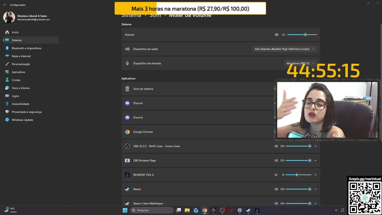Click the Sons do sistema row

click(x=221, y=89)
